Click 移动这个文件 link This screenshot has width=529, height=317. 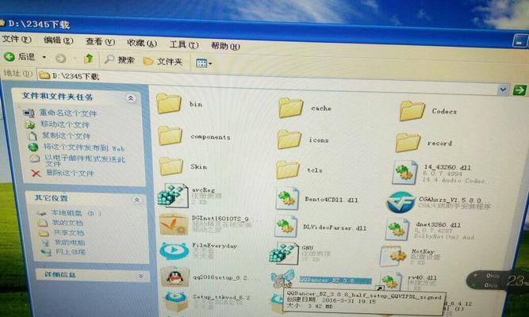click(x=65, y=124)
